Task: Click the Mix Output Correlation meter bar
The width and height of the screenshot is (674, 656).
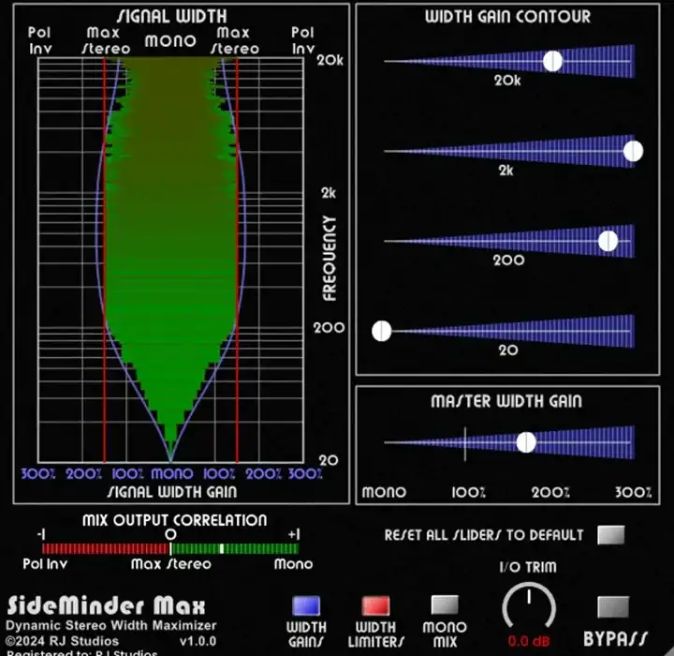Action: pos(170,548)
